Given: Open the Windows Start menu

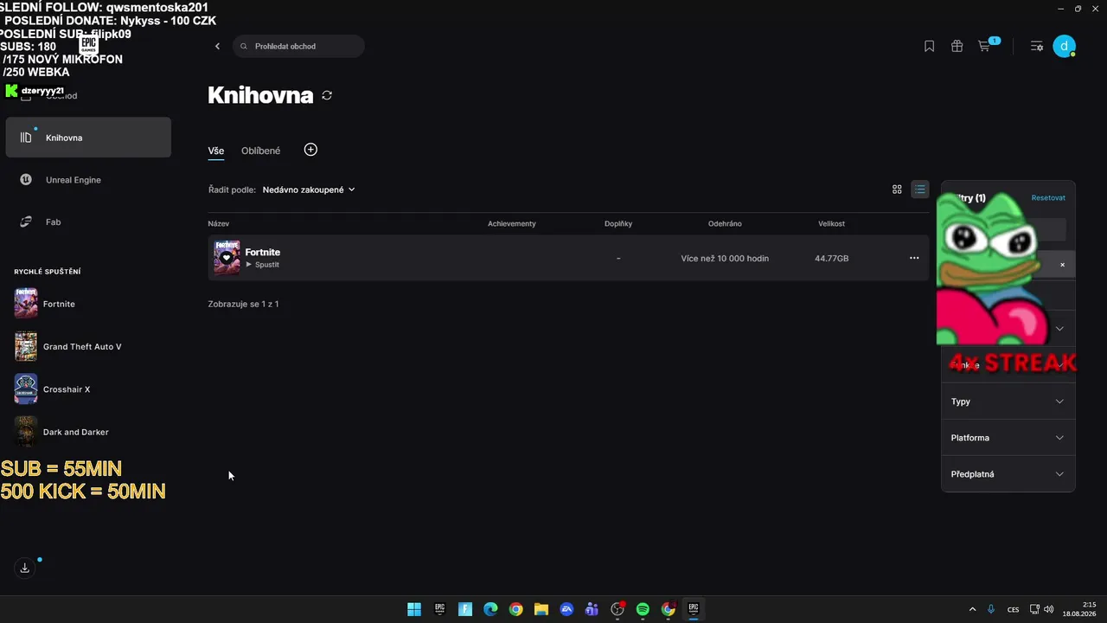Looking at the screenshot, I should [414, 609].
